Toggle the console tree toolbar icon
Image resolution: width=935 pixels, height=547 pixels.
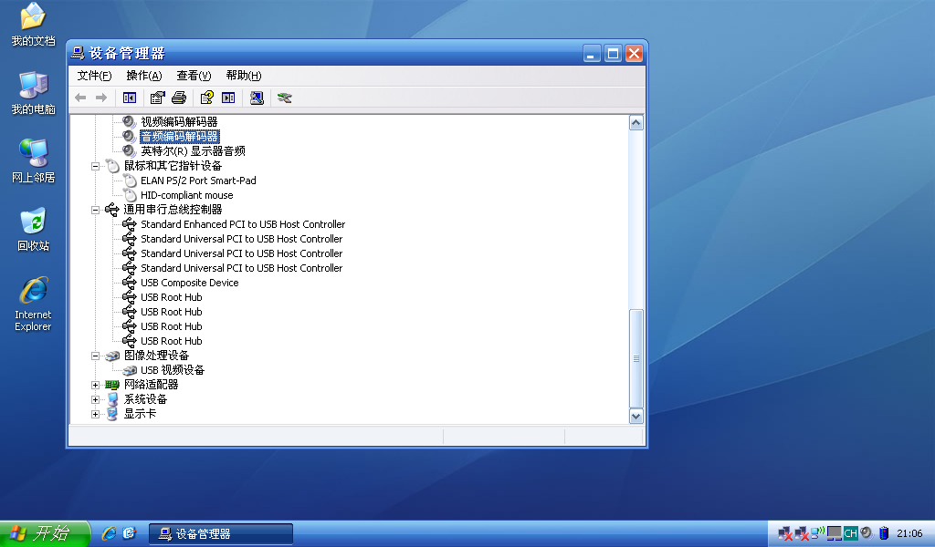130,98
